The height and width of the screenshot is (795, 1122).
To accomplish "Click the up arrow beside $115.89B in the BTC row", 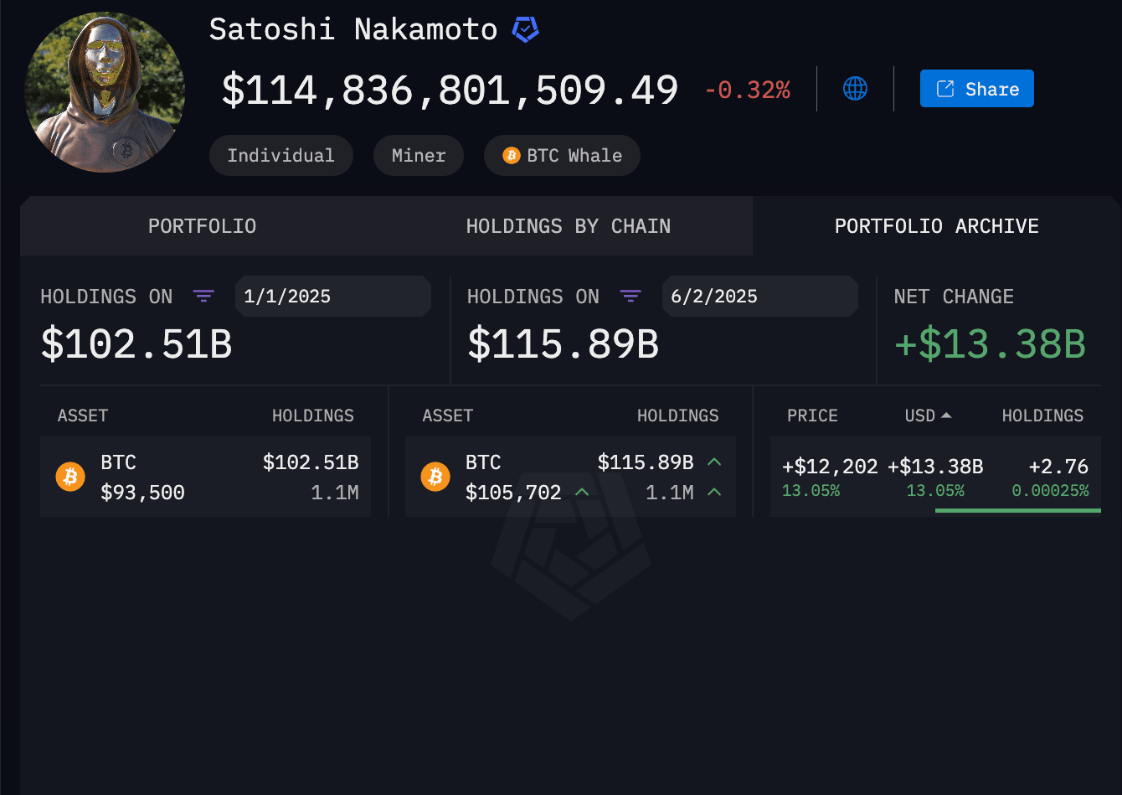I will click(714, 462).
